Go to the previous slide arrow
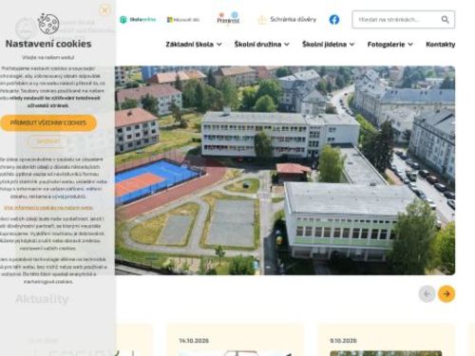 (x=427, y=294)
